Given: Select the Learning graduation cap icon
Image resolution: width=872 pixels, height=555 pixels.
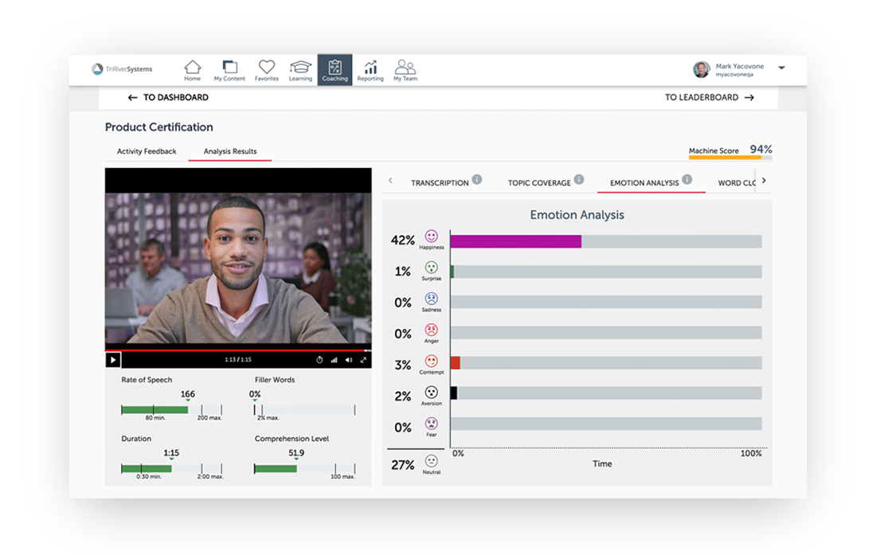Looking at the screenshot, I should coord(300,69).
